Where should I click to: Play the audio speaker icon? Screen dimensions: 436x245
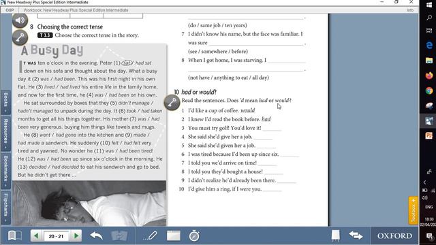pos(20,20)
